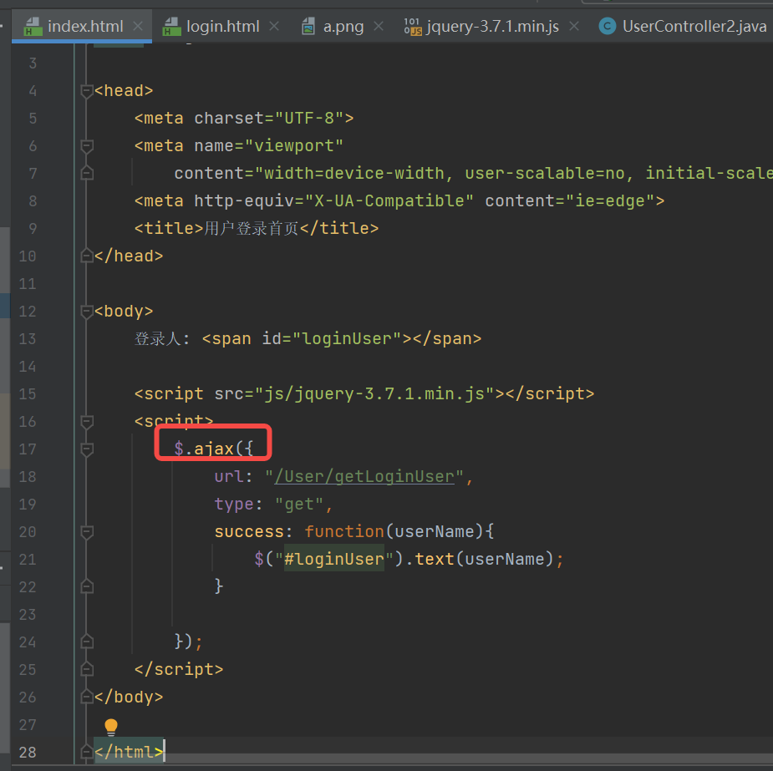Click the type: "get" line

(273, 505)
